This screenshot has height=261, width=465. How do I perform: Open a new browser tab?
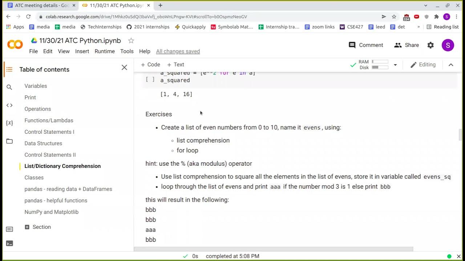pyautogui.click(x=160, y=5)
